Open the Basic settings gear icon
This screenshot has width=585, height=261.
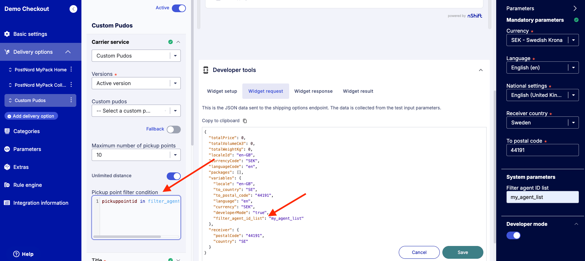coord(7,34)
